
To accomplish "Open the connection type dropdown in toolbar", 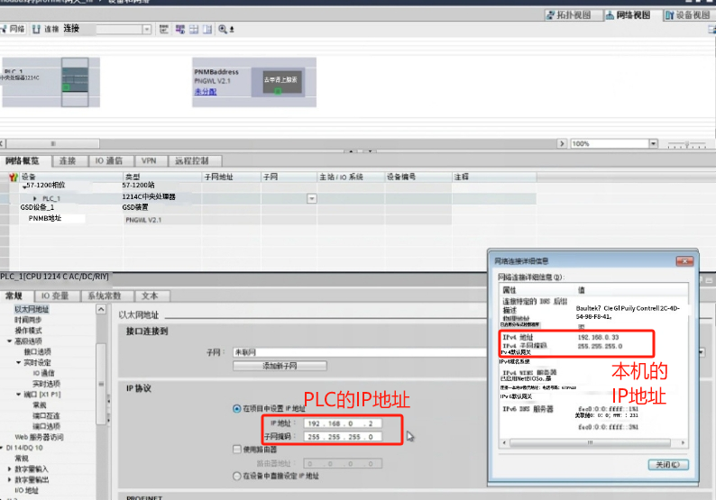I will [x=147, y=30].
